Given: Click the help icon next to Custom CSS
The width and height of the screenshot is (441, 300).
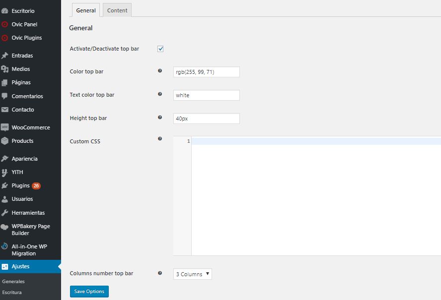Looking at the screenshot, I should [160, 138].
